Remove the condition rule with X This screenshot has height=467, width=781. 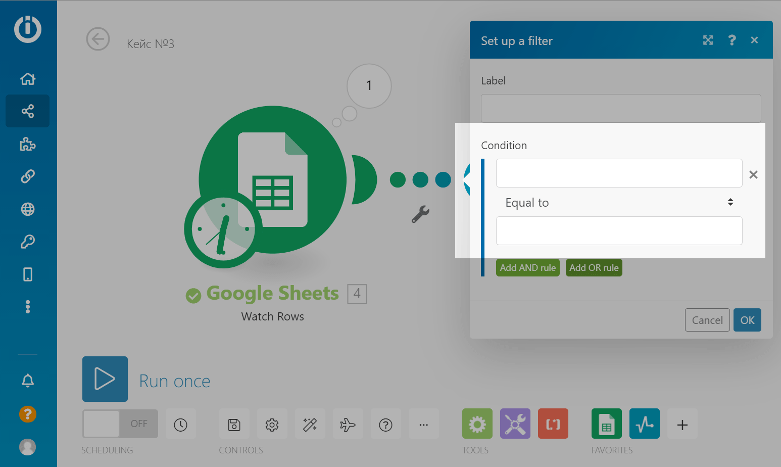pos(753,175)
